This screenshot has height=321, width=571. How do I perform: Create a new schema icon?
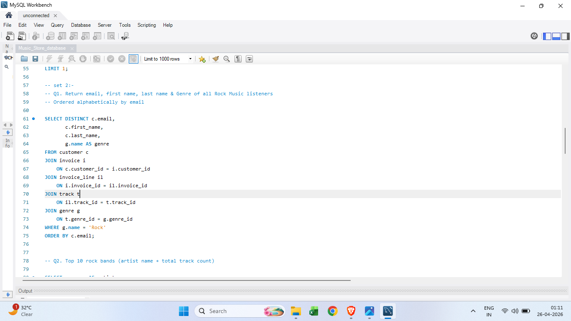[50, 36]
